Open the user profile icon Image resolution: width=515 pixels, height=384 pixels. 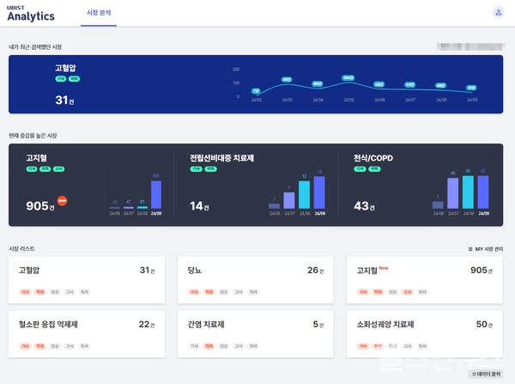pyautogui.click(x=498, y=13)
